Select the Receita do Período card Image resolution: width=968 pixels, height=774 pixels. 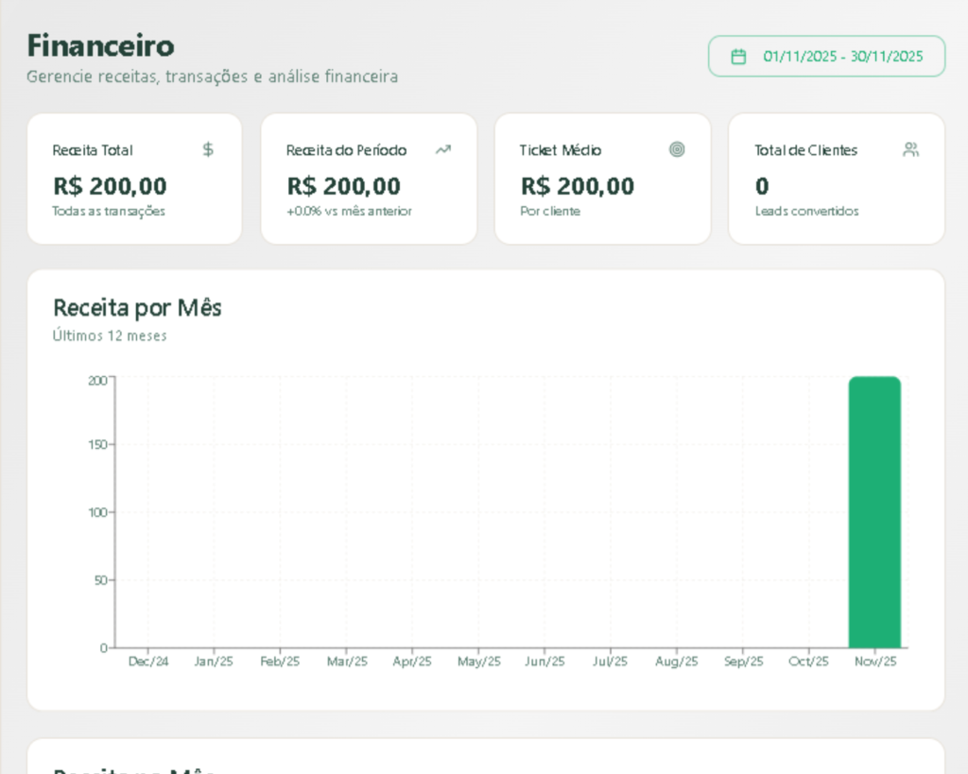point(369,179)
